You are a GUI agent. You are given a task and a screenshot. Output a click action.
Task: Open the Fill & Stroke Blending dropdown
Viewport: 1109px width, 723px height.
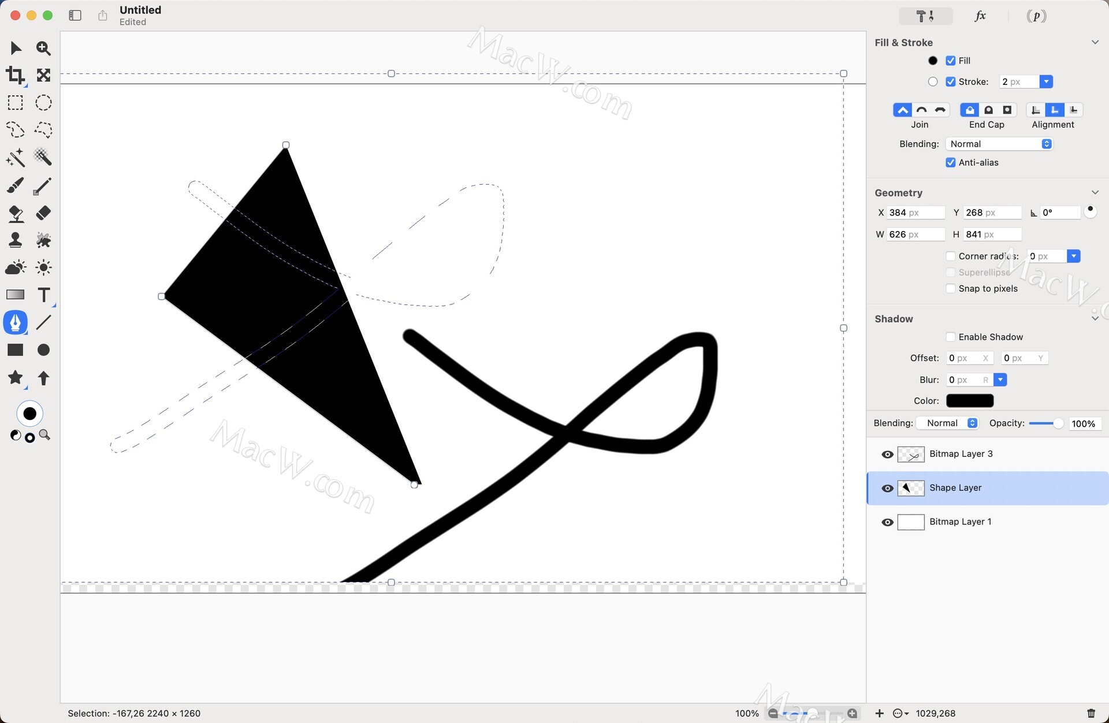point(999,144)
